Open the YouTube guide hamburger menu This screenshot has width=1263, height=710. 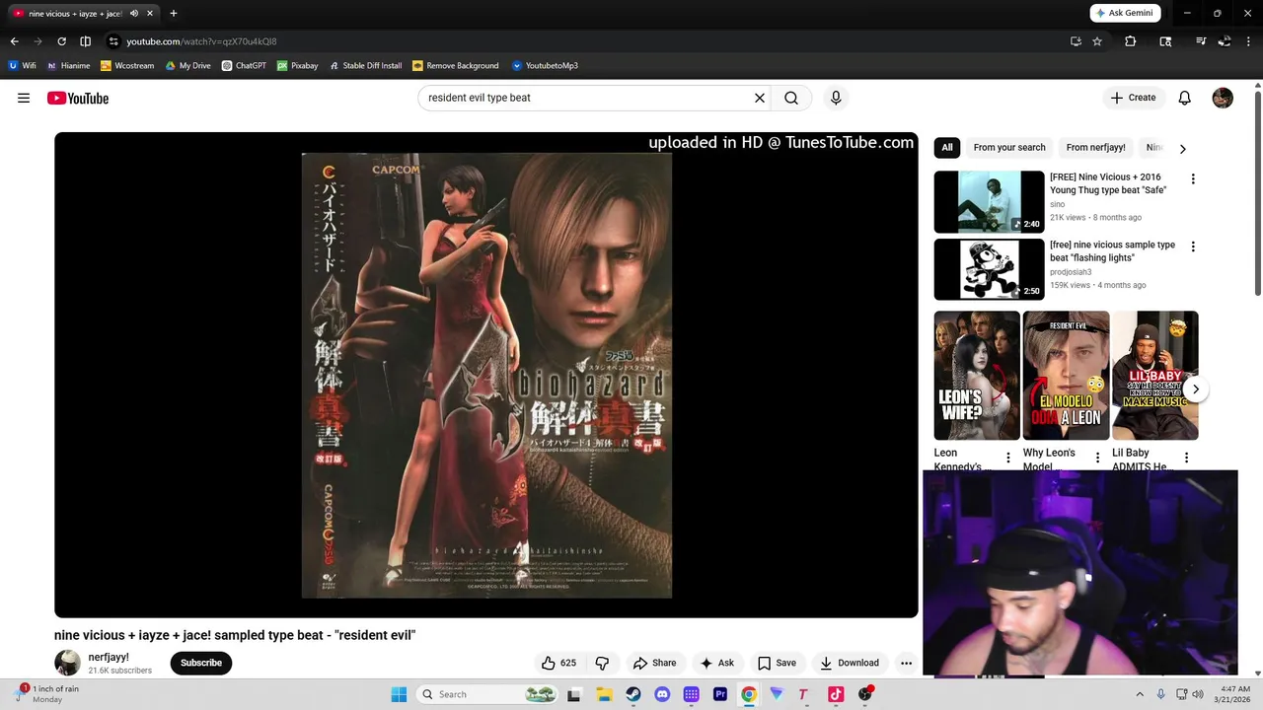24,98
